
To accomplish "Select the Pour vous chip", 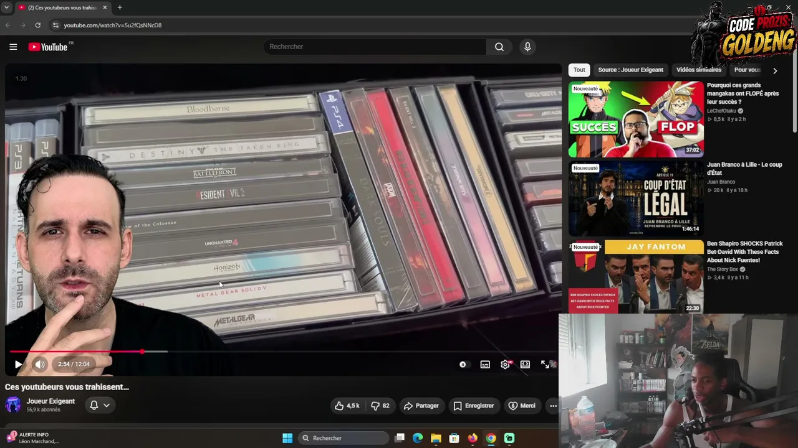I will click(x=747, y=70).
